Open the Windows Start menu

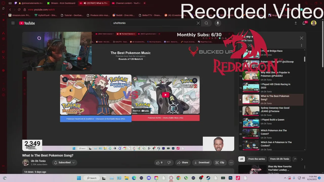click(x=79, y=178)
